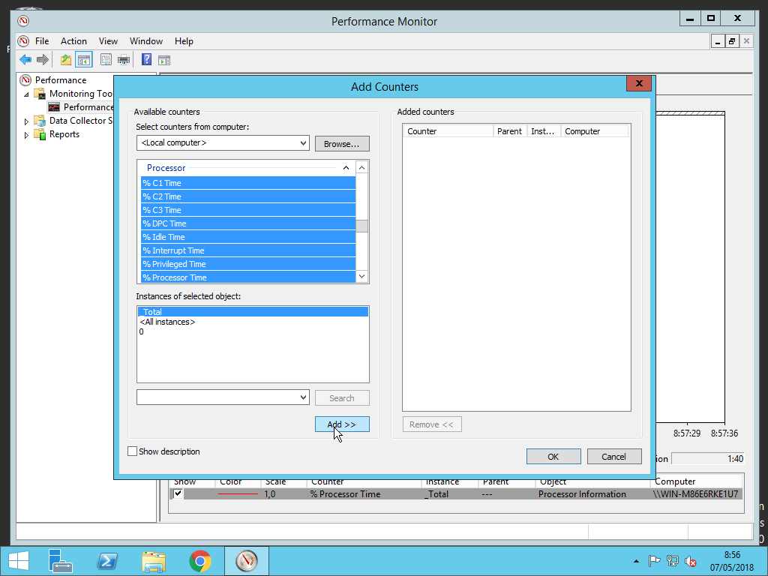Open the Action menu

[x=73, y=41]
